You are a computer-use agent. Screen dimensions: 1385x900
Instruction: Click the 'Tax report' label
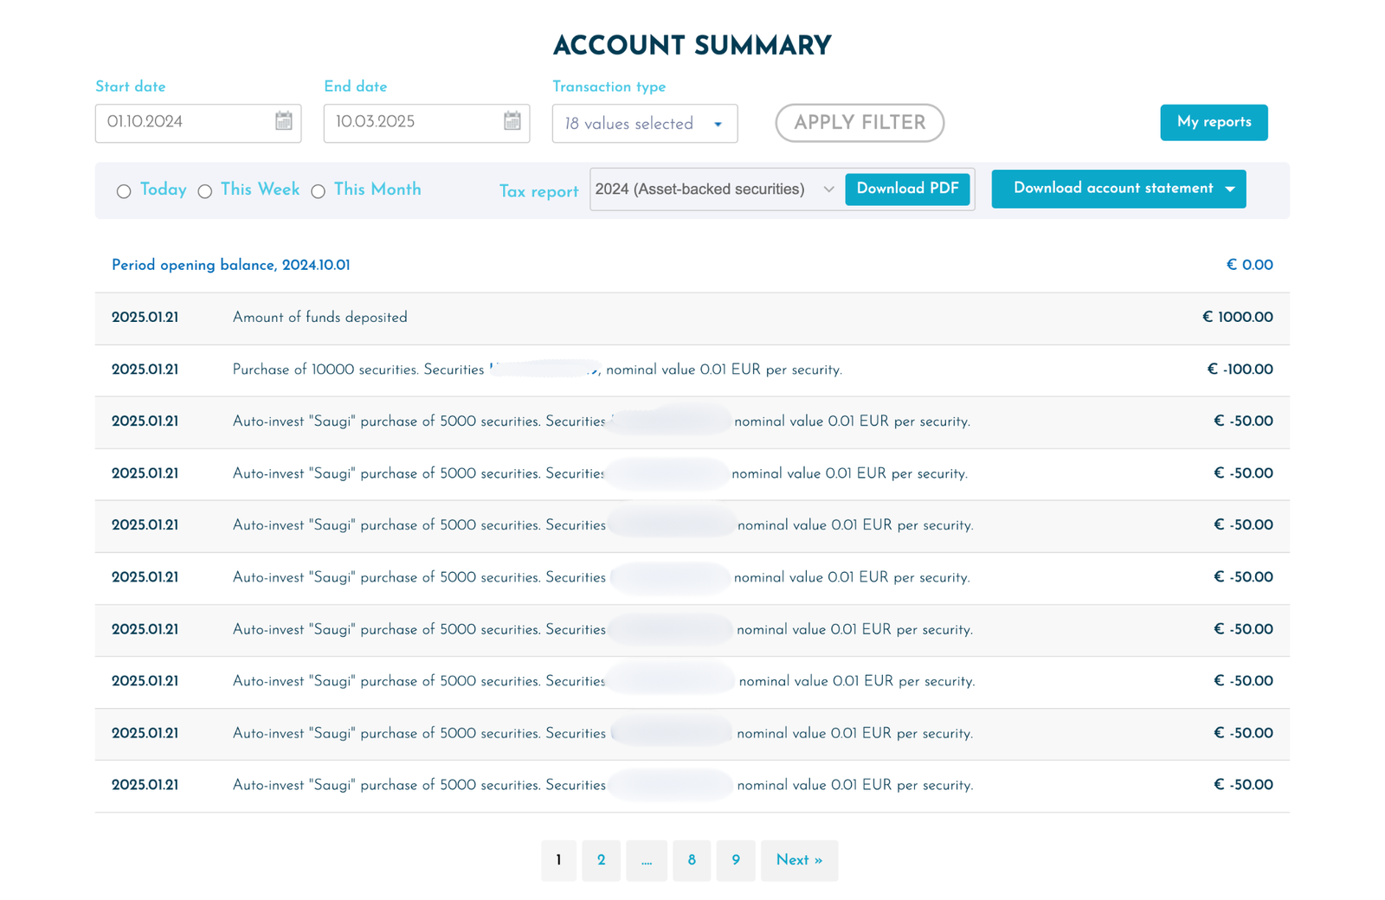pyautogui.click(x=538, y=191)
